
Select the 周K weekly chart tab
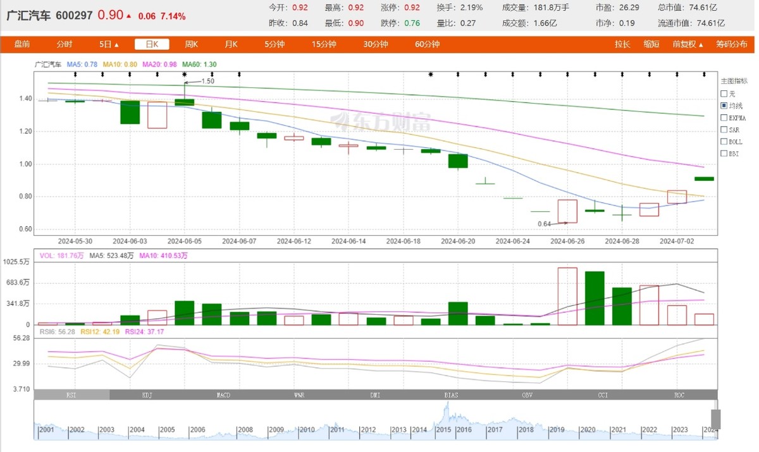click(x=192, y=44)
